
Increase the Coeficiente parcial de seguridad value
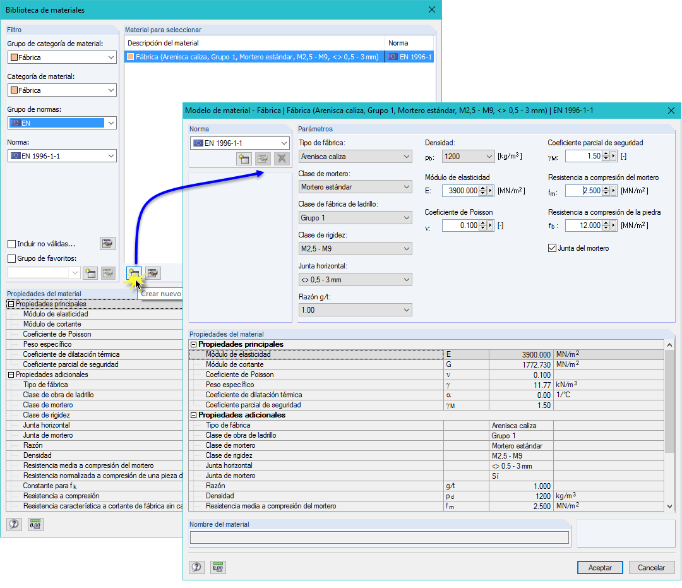[x=606, y=153]
